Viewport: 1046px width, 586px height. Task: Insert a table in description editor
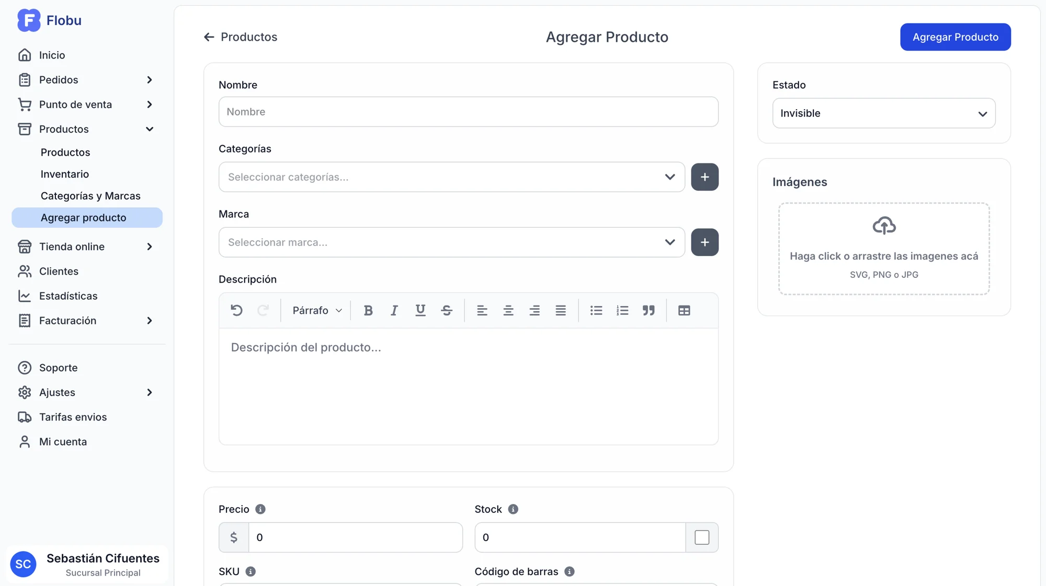coord(684,310)
